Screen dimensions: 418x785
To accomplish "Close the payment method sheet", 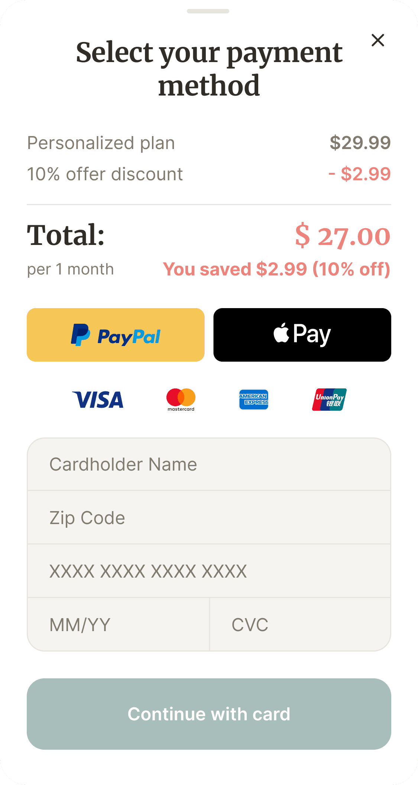I will click(x=378, y=40).
